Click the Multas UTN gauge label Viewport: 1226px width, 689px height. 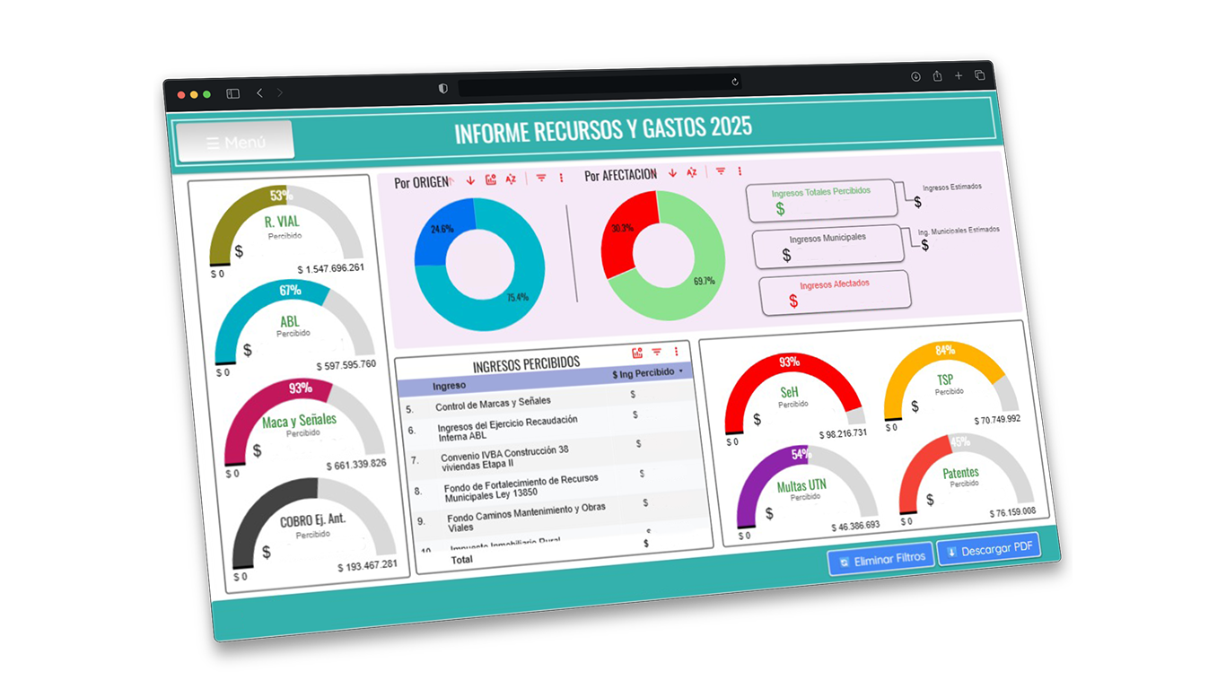[x=801, y=486]
